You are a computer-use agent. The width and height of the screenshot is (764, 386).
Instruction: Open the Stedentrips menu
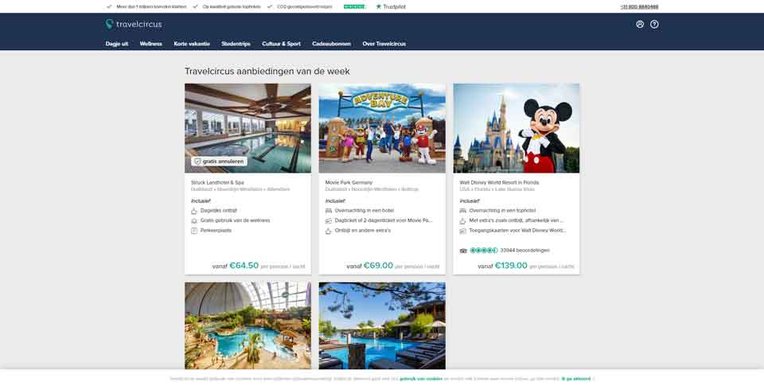click(x=236, y=44)
